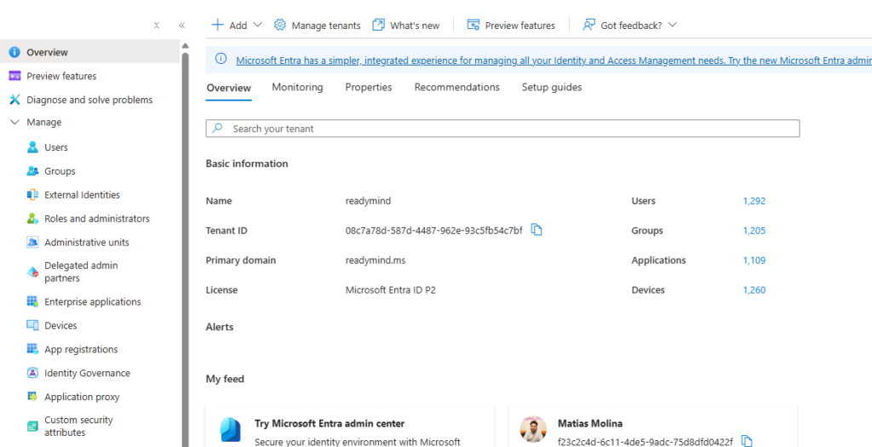
Task: Open App registrations from sidebar
Action: coord(81,349)
